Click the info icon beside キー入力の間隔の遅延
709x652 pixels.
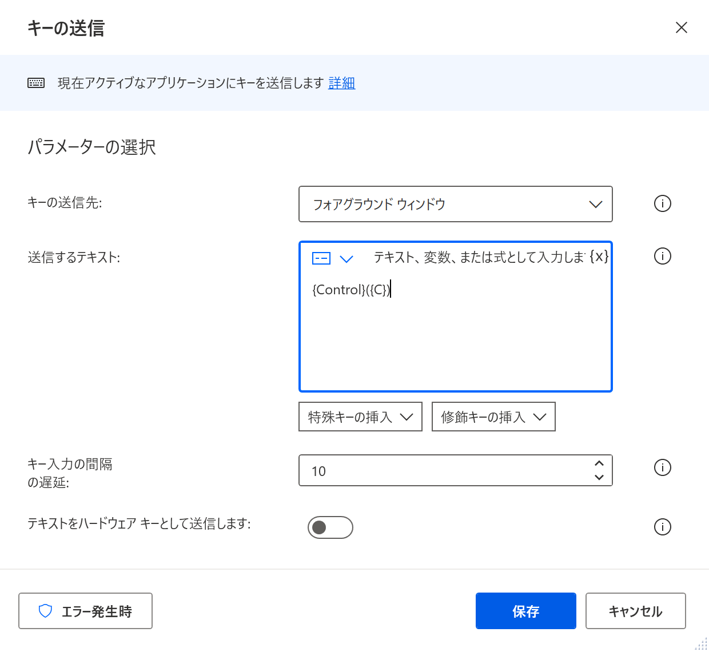point(662,467)
